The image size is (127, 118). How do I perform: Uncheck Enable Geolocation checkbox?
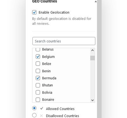tap(34, 12)
